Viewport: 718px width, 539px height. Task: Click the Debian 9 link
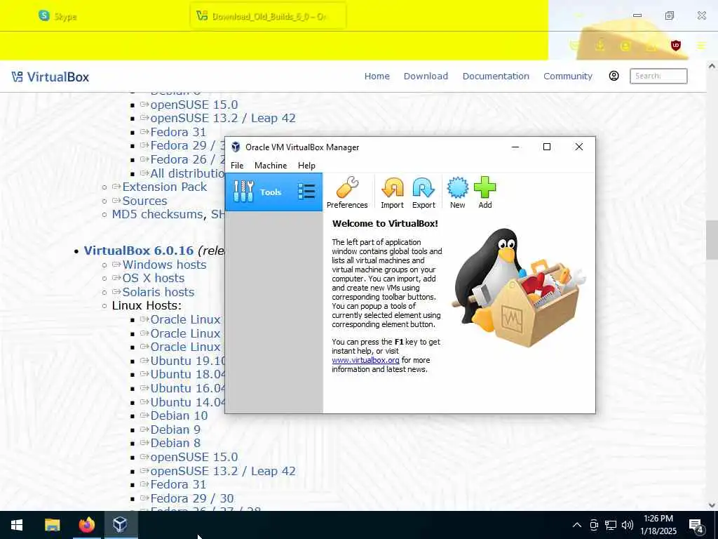pos(175,430)
